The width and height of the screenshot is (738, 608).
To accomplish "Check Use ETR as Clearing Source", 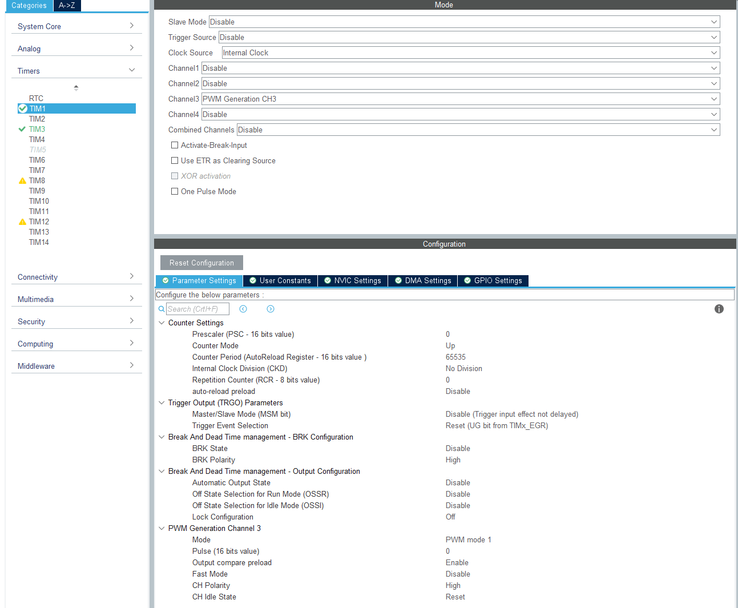I will click(175, 160).
